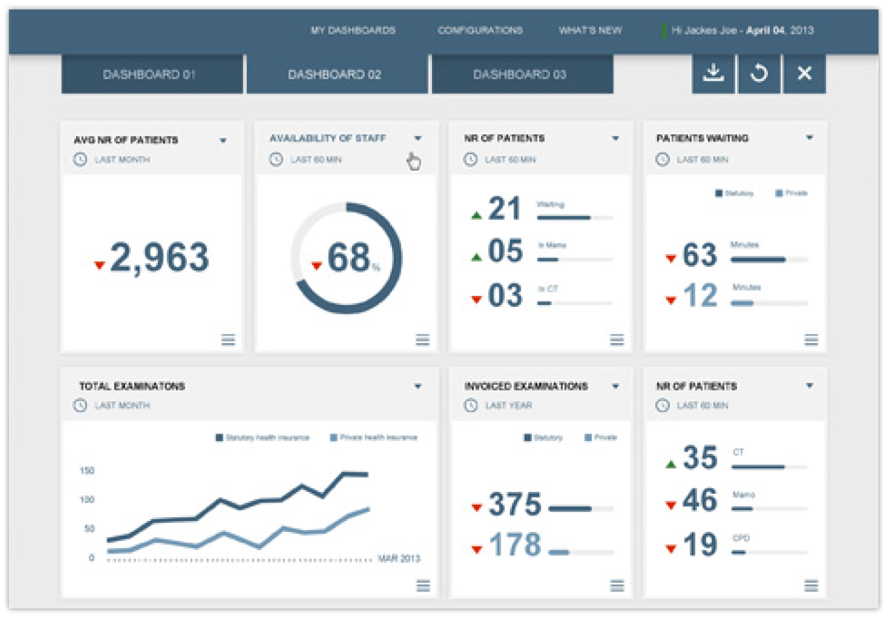Click the refresh icon next to download
The height and width of the screenshot is (618, 888).
click(759, 72)
